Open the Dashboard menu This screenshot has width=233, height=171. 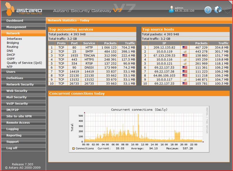pyautogui.click(x=24, y=21)
